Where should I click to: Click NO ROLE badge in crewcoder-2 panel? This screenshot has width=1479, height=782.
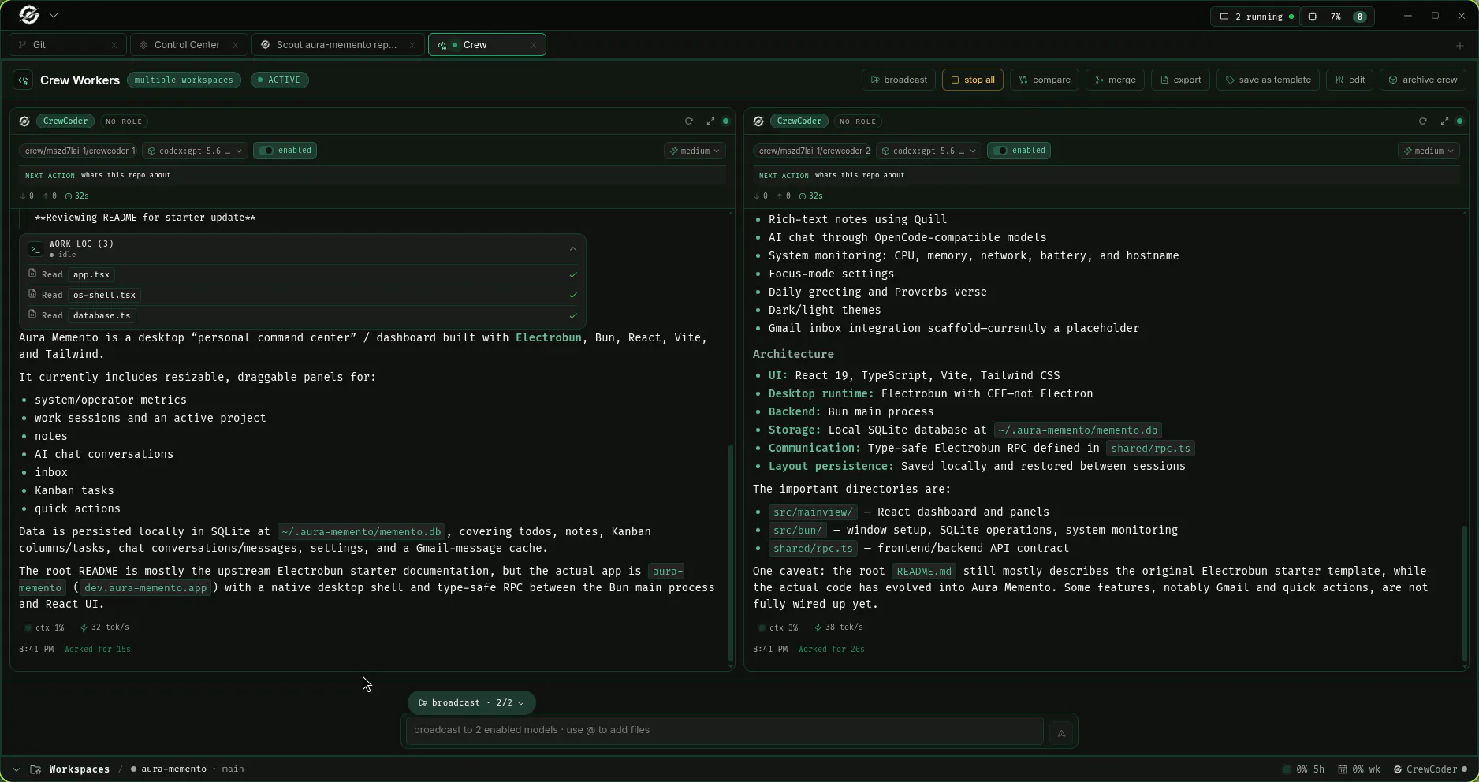pyautogui.click(x=858, y=121)
